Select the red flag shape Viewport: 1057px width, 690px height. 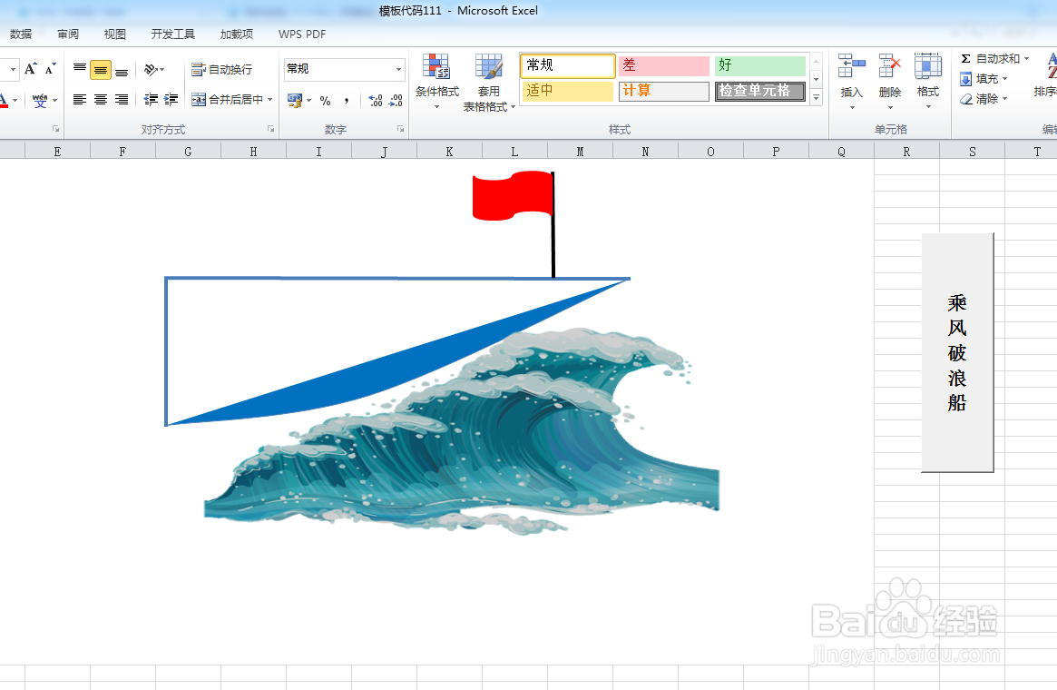click(513, 195)
